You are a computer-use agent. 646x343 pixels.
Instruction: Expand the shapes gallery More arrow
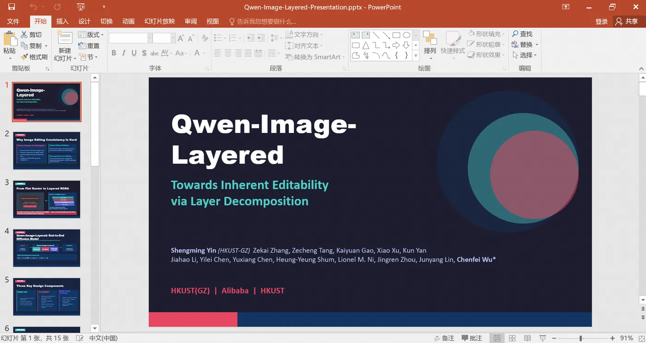pos(416,56)
